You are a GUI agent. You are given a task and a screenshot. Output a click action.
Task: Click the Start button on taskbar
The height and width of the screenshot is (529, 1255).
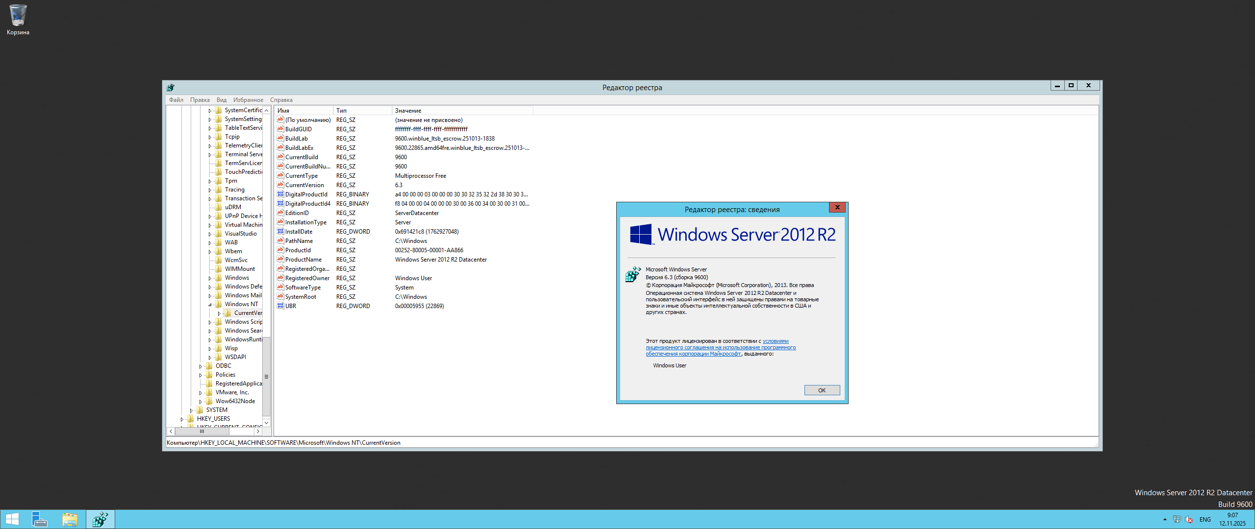tap(12, 519)
